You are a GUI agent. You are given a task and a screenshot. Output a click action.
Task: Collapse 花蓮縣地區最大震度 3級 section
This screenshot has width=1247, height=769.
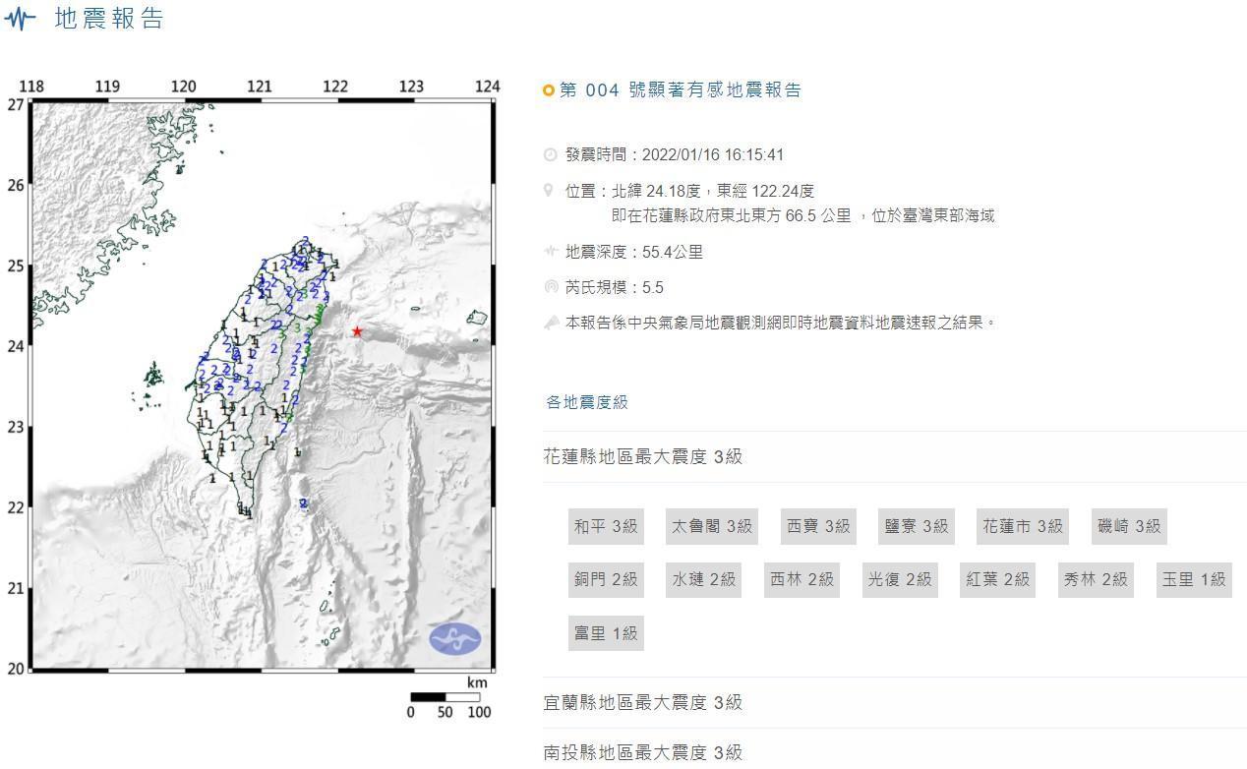click(894, 456)
